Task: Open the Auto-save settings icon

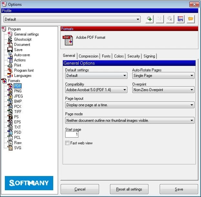Action: (x=10, y=55)
